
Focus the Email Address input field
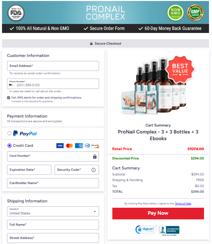[x=53, y=66]
